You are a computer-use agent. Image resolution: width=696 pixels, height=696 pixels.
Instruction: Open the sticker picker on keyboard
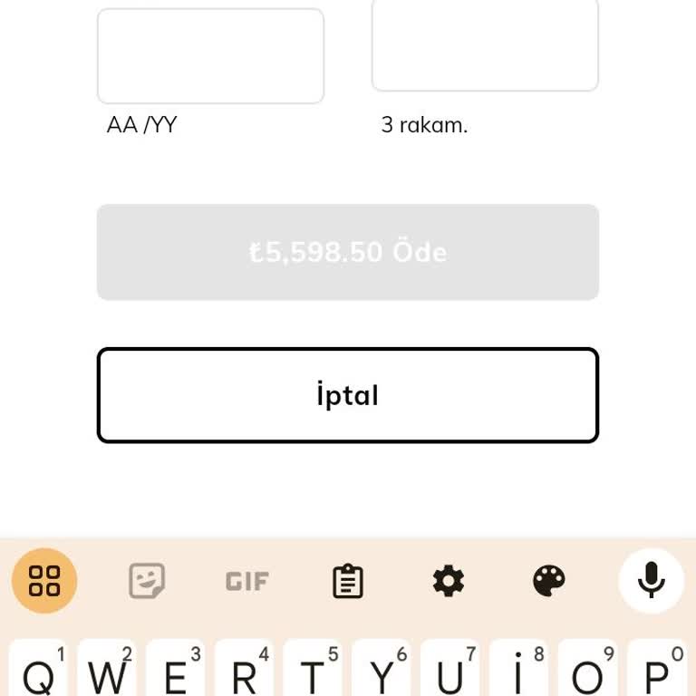pos(147,581)
